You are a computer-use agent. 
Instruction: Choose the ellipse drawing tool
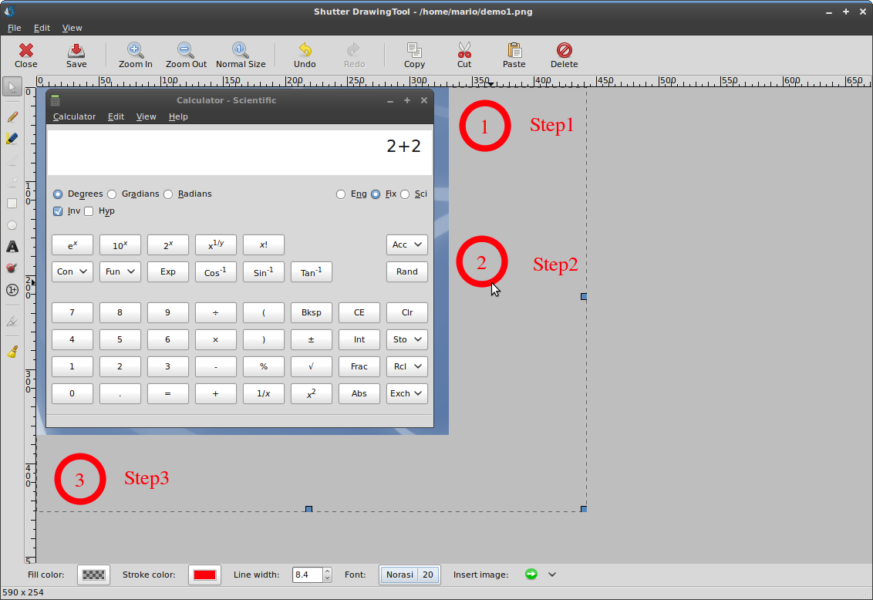[x=12, y=225]
